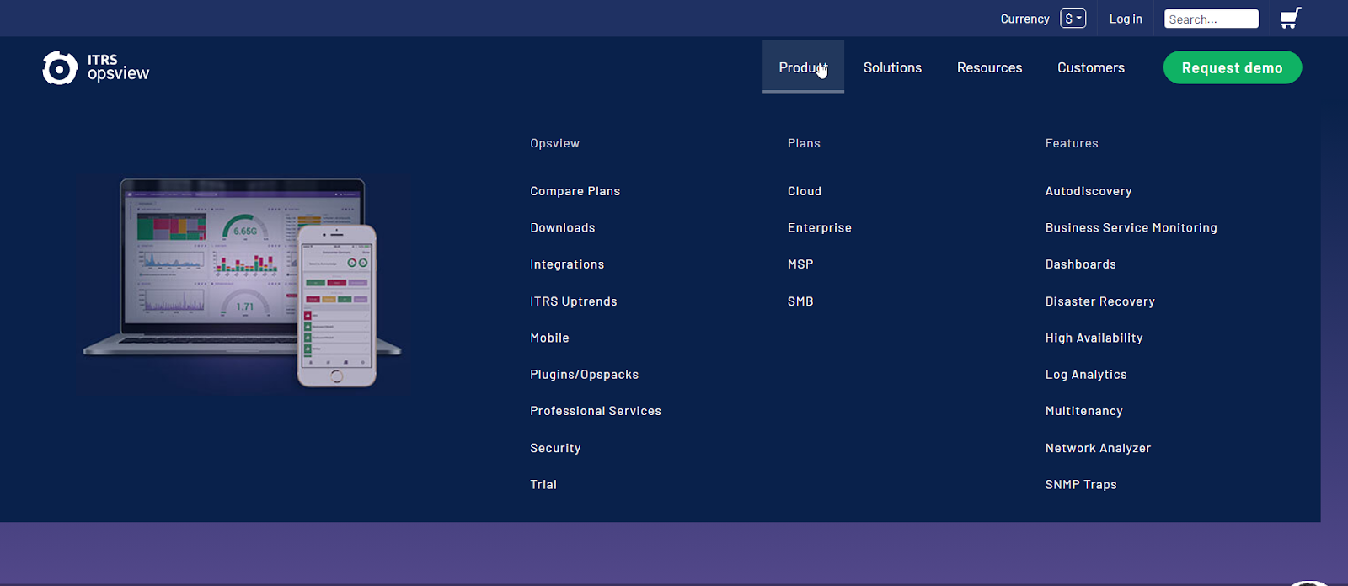Open the Product menu
The image size is (1348, 586).
click(803, 67)
